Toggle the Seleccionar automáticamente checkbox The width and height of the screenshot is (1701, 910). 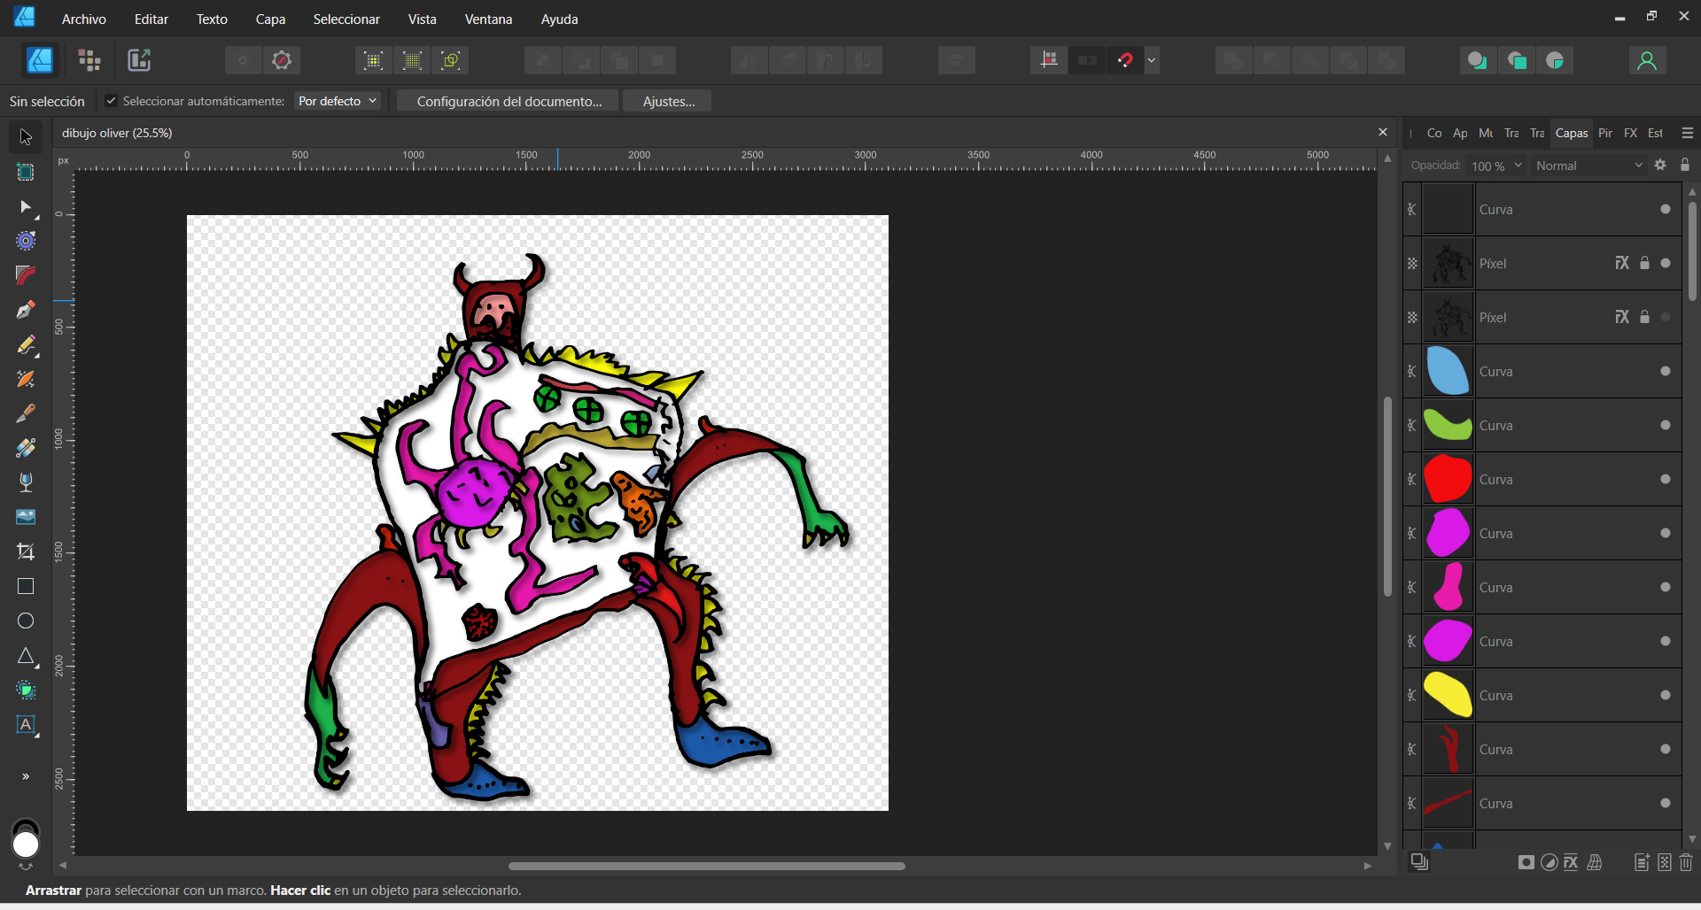tap(111, 101)
